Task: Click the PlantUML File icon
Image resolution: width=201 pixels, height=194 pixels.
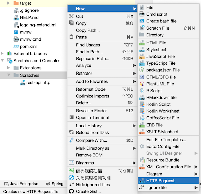Action: 142,84
